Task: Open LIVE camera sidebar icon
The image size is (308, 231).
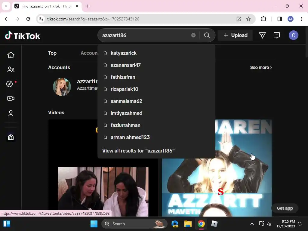Action: coord(11,98)
